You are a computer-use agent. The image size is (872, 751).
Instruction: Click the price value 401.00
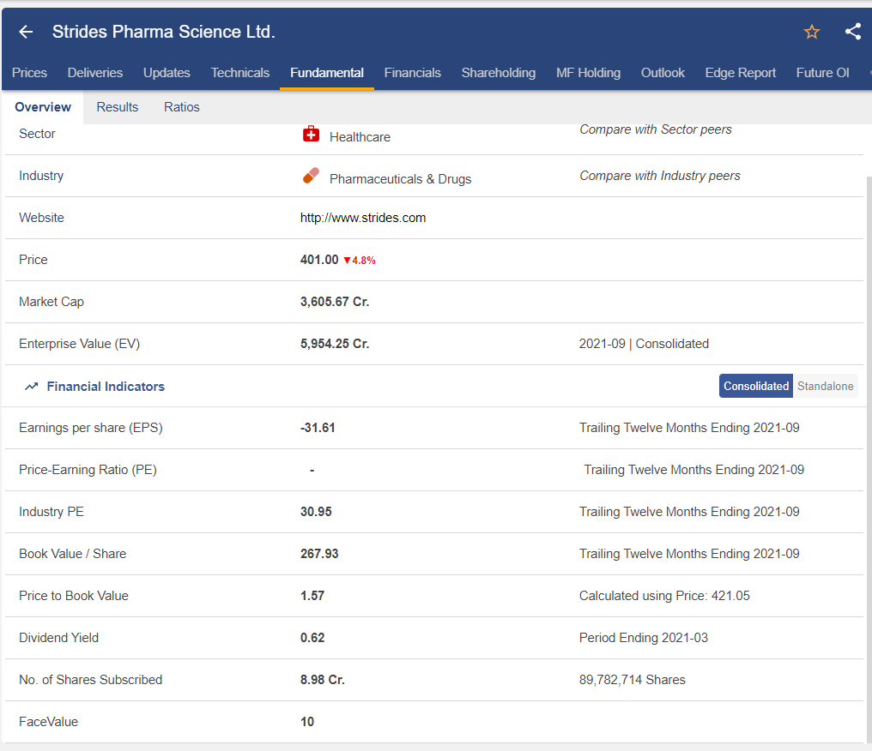tap(319, 260)
